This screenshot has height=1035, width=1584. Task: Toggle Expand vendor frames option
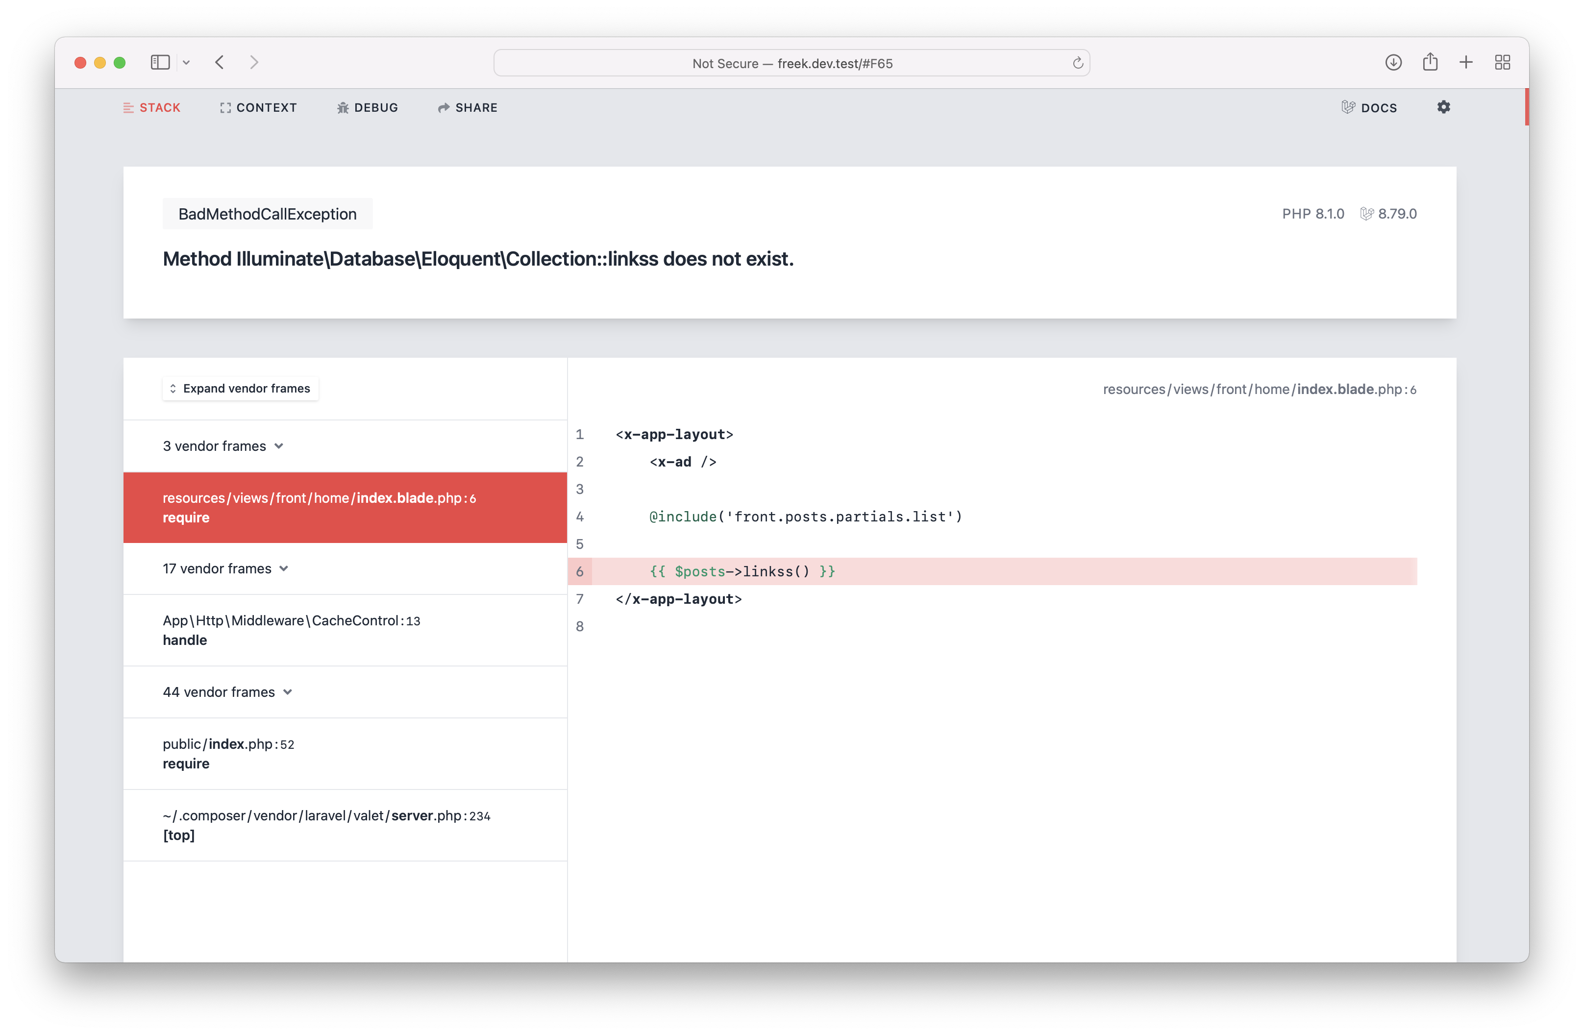(238, 388)
